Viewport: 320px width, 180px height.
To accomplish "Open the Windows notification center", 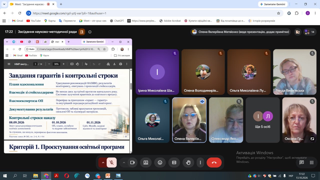I will [x=313, y=176].
